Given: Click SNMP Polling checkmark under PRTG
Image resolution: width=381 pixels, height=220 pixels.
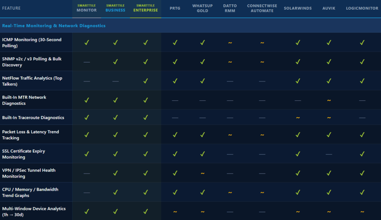Looking at the screenshot, I should tap(175, 62).
